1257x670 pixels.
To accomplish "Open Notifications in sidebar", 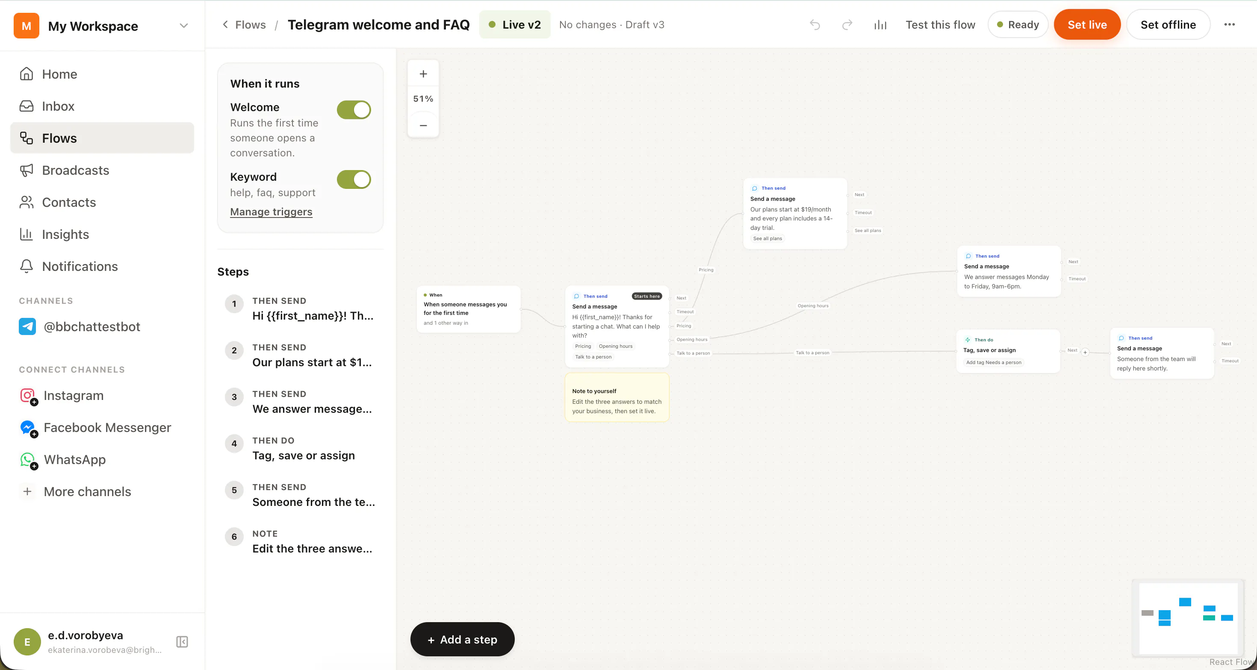I will click(x=102, y=266).
